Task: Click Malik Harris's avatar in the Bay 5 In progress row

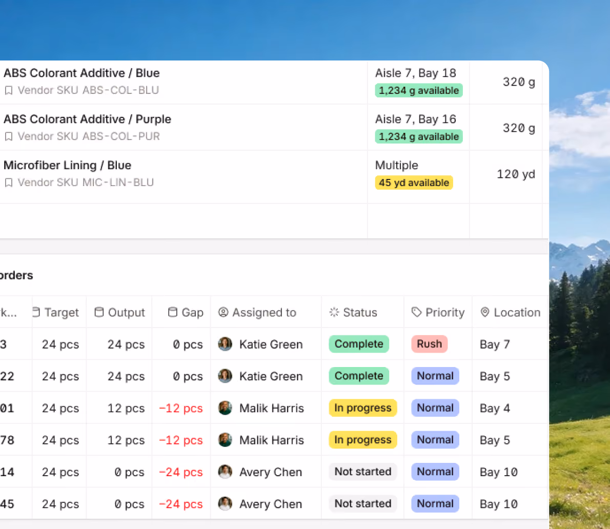Action: [x=225, y=440]
